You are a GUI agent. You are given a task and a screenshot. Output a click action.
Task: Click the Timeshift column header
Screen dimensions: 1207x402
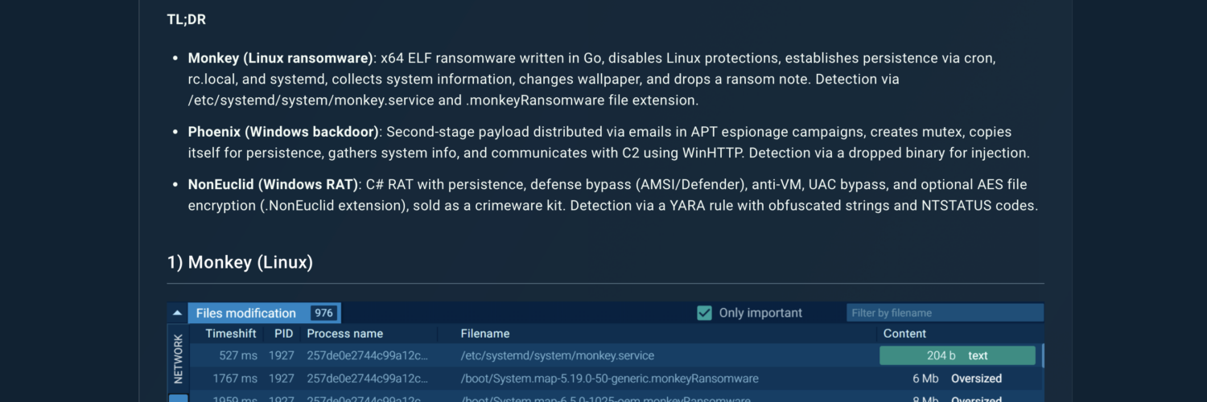pyautogui.click(x=230, y=334)
